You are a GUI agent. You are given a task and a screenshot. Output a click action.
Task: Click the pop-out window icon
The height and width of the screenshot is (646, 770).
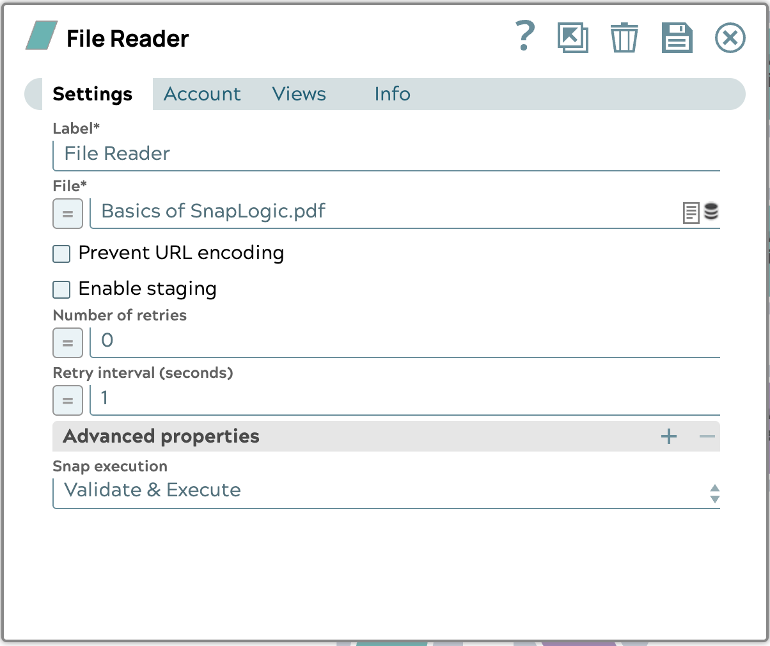[572, 38]
